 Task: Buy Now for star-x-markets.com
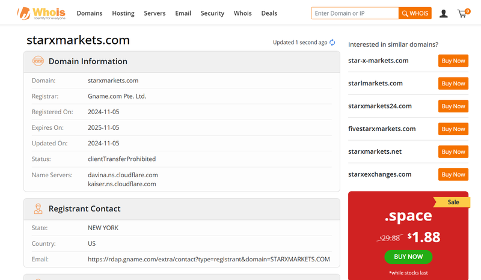[453, 61]
